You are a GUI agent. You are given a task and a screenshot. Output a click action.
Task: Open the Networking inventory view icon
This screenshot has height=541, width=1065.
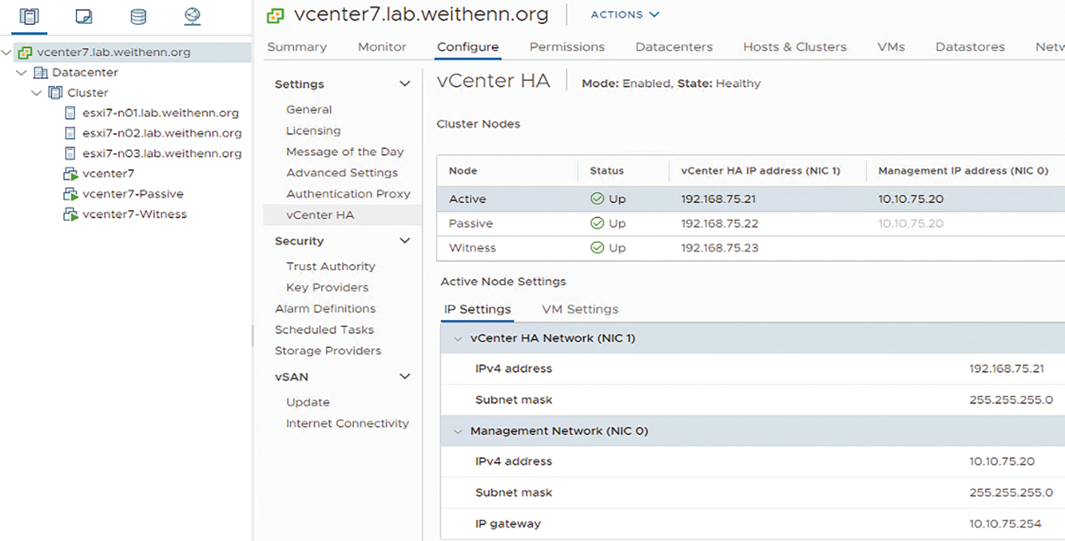click(x=192, y=17)
